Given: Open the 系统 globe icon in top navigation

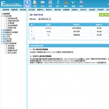Looking at the screenshot, I should pyautogui.click(x=27, y=3).
